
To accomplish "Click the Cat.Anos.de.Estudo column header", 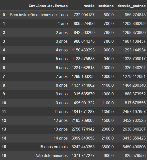I will click(48, 6).
